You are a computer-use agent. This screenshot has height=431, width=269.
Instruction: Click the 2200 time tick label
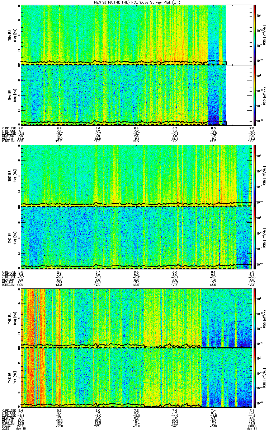click(x=21, y=425)
